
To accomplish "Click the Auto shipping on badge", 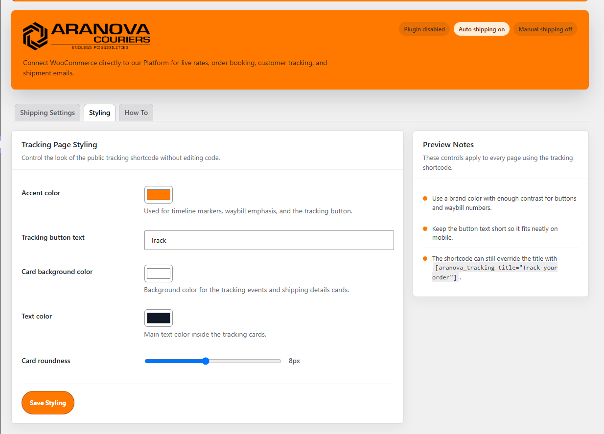I will 482,29.
